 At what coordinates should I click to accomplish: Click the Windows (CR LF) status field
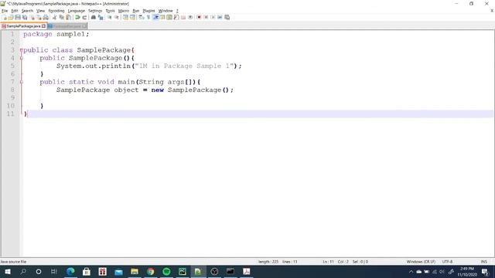click(x=421, y=262)
